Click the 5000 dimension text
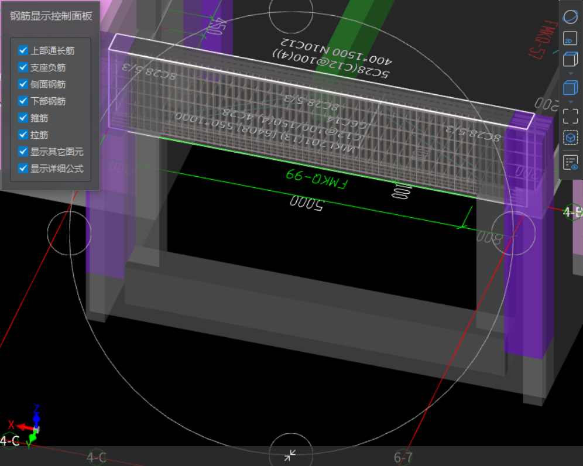 tap(306, 203)
